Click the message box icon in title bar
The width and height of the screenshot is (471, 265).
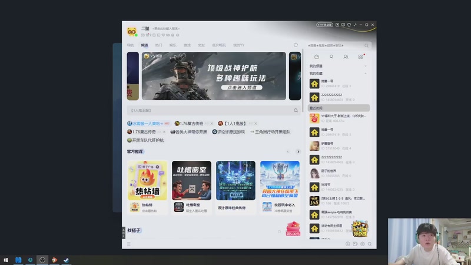343,25
